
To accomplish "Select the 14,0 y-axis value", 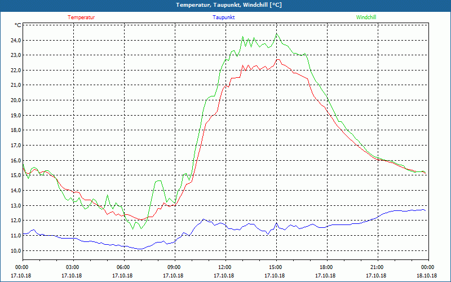I will click(x=16, y=191).
